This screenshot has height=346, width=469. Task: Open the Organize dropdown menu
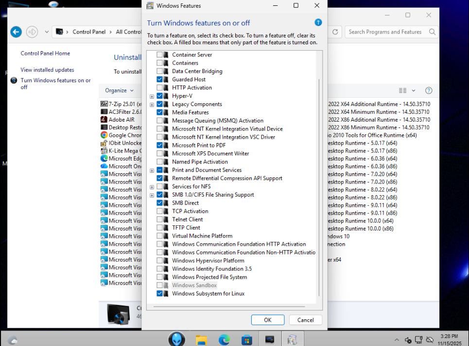[x=119, y=91]
